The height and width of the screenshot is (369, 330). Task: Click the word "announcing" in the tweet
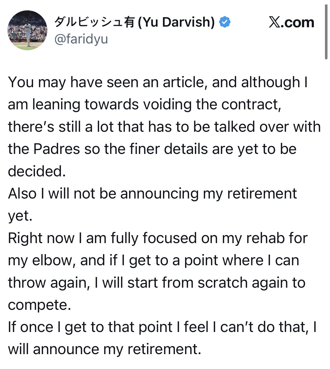pyautogui.click(x=159, y=193)
